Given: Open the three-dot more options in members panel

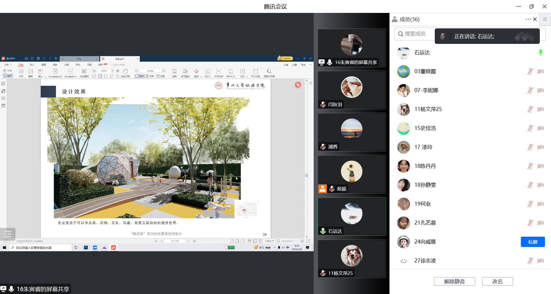Looking at the screenshot, I should click(x=528, y=19).
